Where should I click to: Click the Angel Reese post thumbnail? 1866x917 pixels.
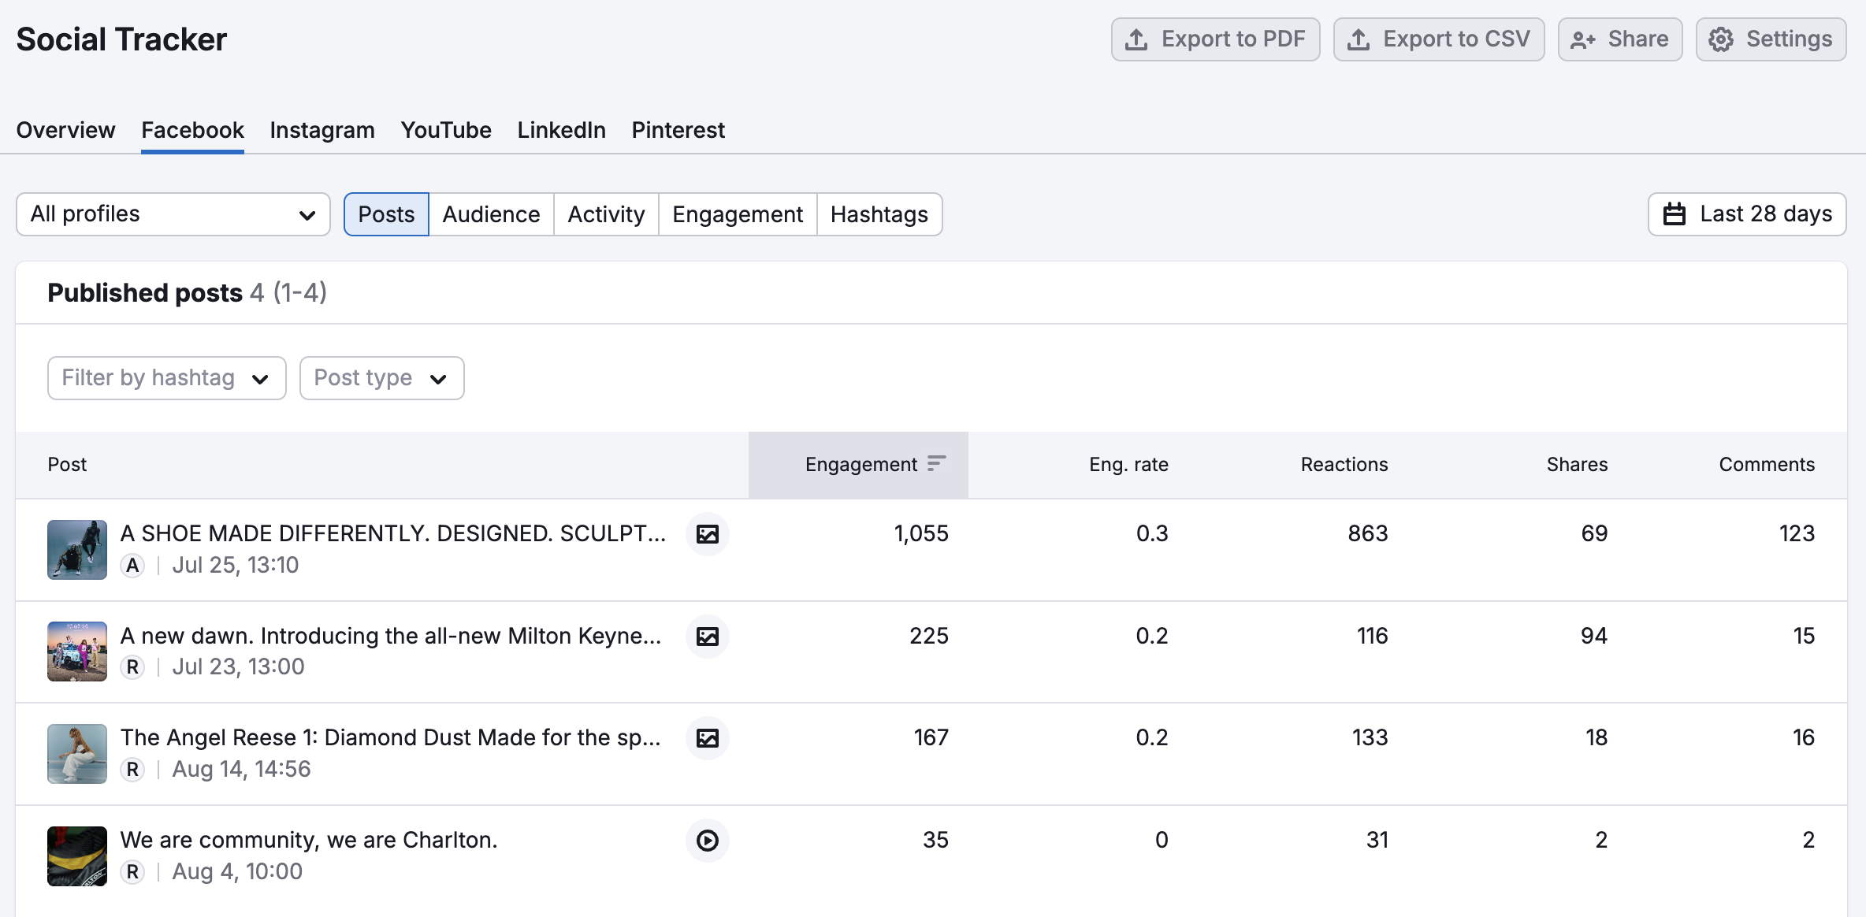point(76,753)
